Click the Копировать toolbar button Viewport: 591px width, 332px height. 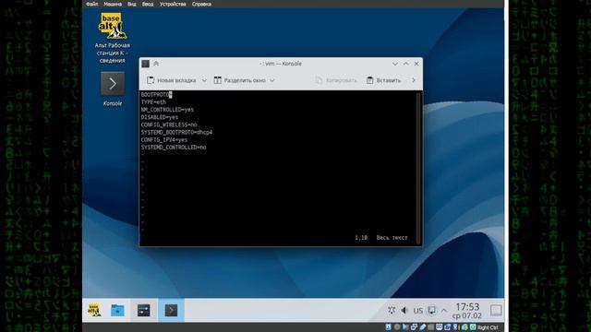[336, 80]
